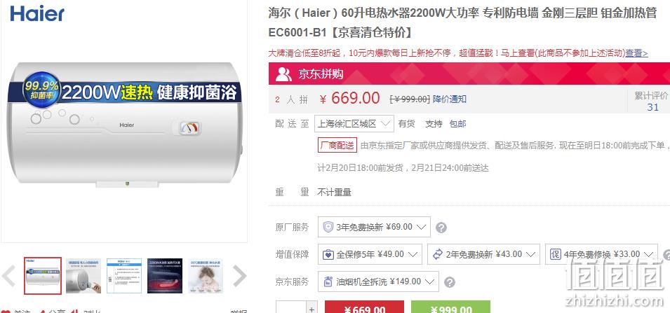670x313 pixels.
Task: Show next thumbnails with right arrow
Action: 239,275
